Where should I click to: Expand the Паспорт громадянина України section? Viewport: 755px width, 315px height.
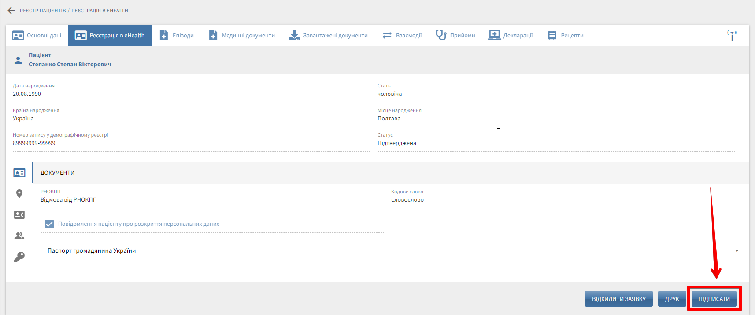pos(736,250)
